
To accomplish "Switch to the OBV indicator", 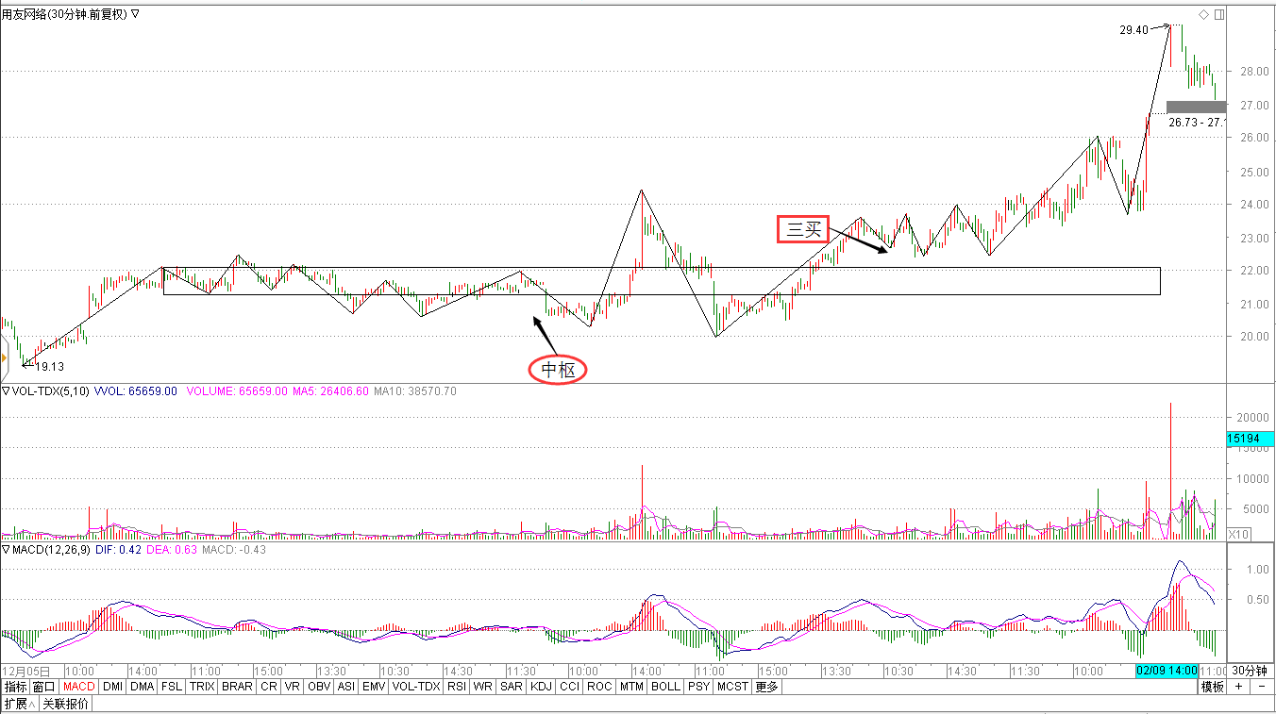I will click(x=319, y=687).
